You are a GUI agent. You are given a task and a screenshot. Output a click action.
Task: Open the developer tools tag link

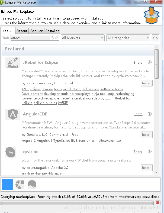pyautogui.click(x=56, y=94)
